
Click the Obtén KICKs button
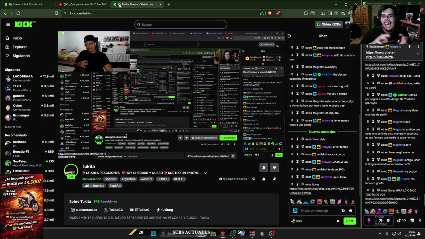(x=329, y=24)
